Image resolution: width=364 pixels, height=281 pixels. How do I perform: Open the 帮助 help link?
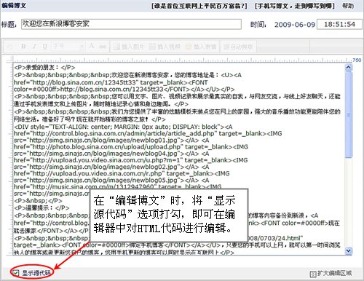pyautogui.click(x=348, y=6)
